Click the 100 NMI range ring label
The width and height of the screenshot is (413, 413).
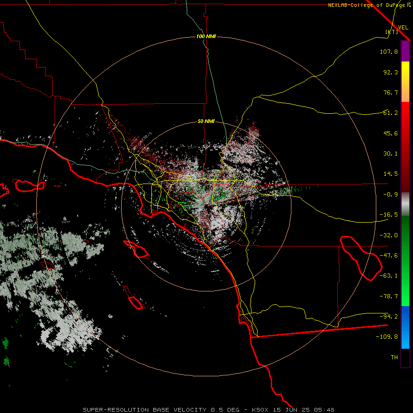tap(206, 36)
